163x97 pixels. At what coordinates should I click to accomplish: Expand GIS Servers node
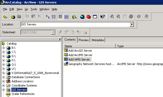click(x=3, y=90)
